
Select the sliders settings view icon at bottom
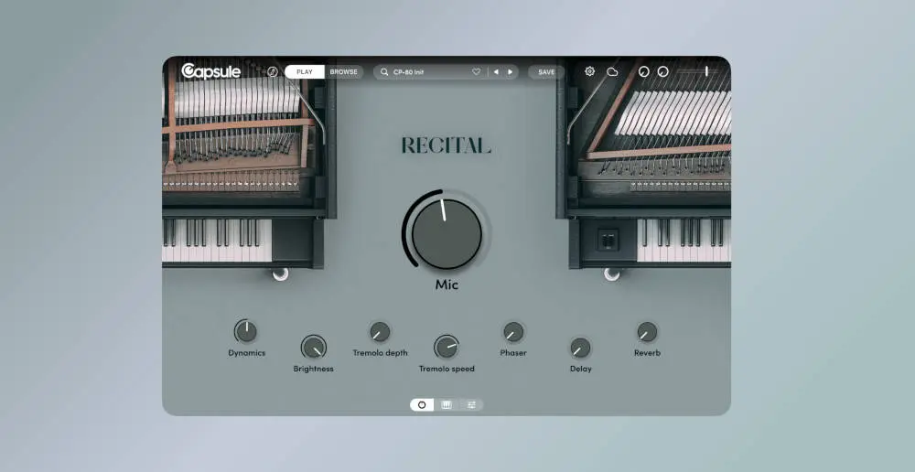point(471,405)
